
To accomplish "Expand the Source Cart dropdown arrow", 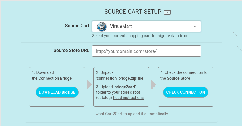I will pos(195,26).
